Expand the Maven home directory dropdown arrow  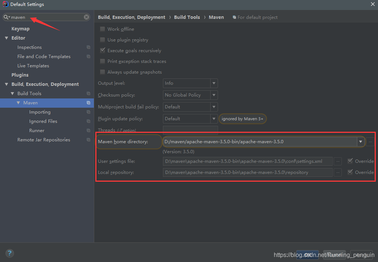(x=360, y=142)
